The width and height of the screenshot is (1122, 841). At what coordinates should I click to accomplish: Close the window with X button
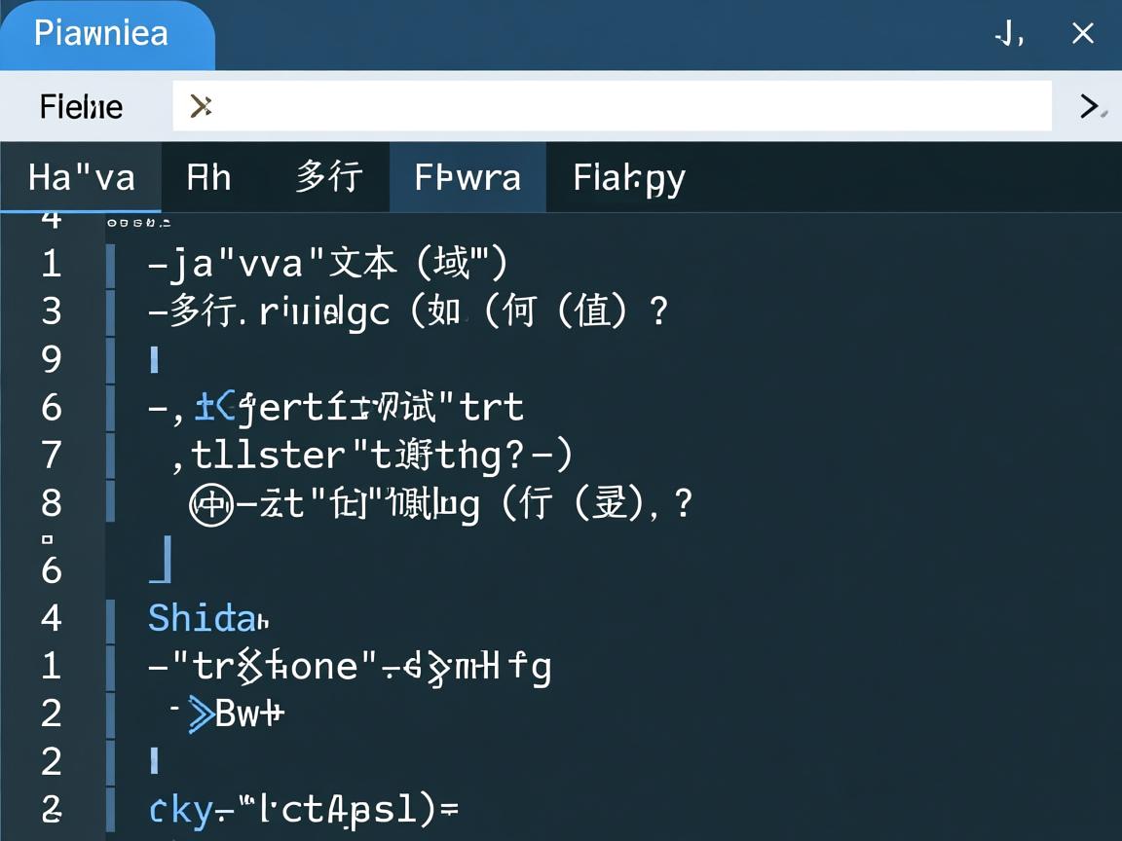coord(1082,34)
